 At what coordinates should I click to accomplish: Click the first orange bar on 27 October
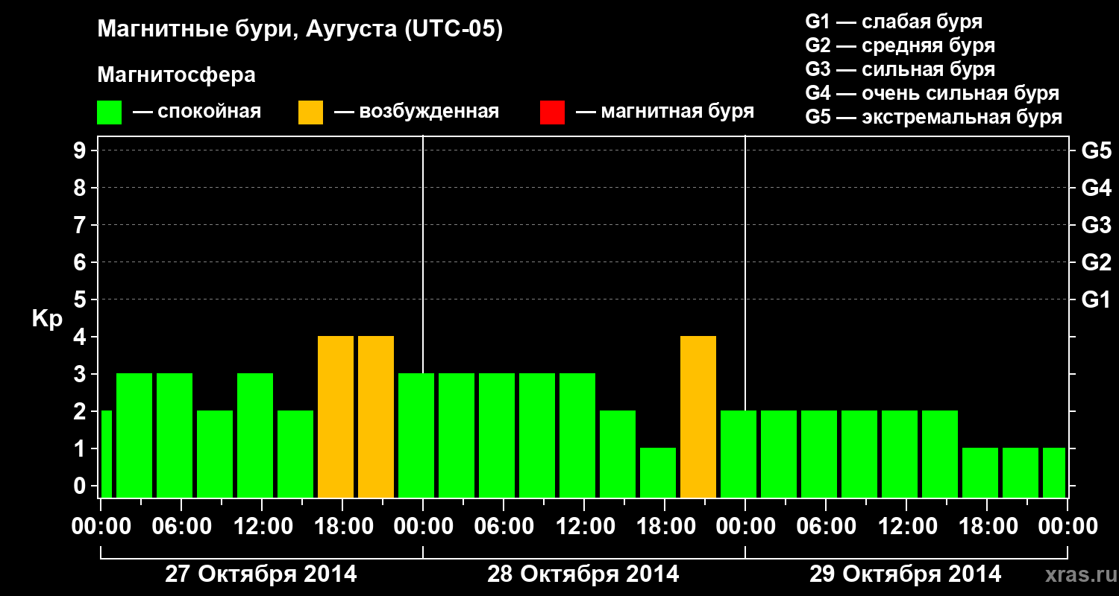tap(336, 416)
